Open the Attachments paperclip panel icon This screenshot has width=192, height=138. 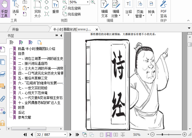coord(2,99)
